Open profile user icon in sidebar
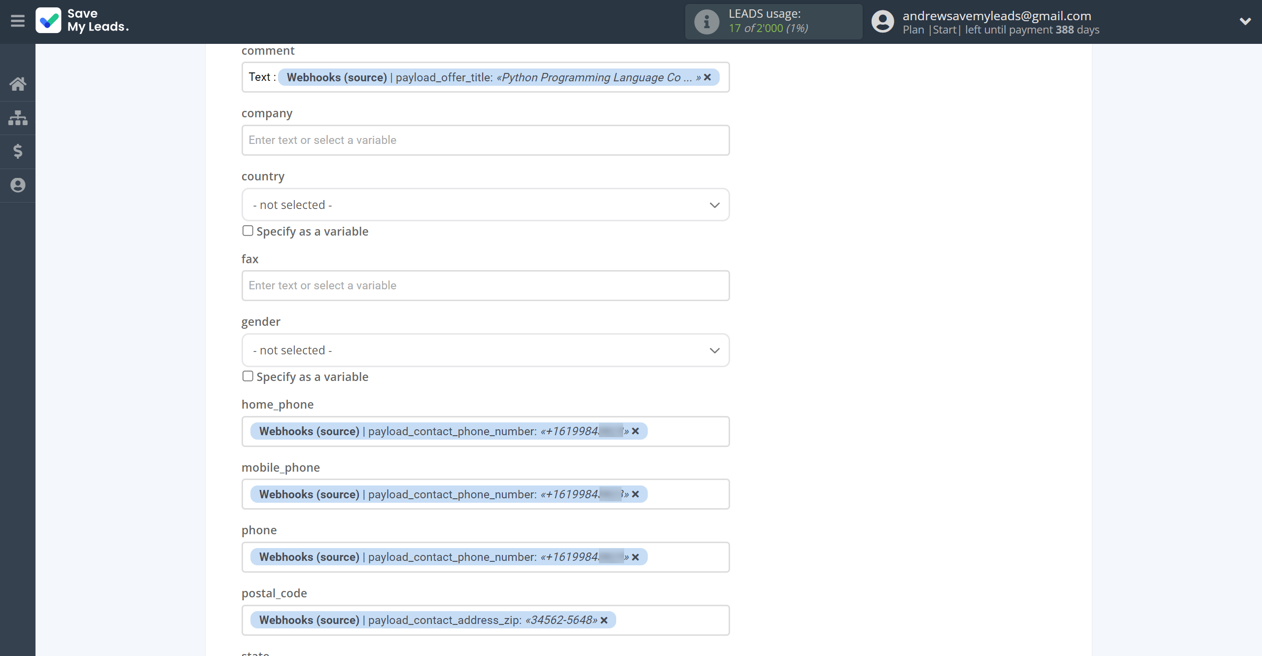1262x656 pixels. (x=18, y=185)
